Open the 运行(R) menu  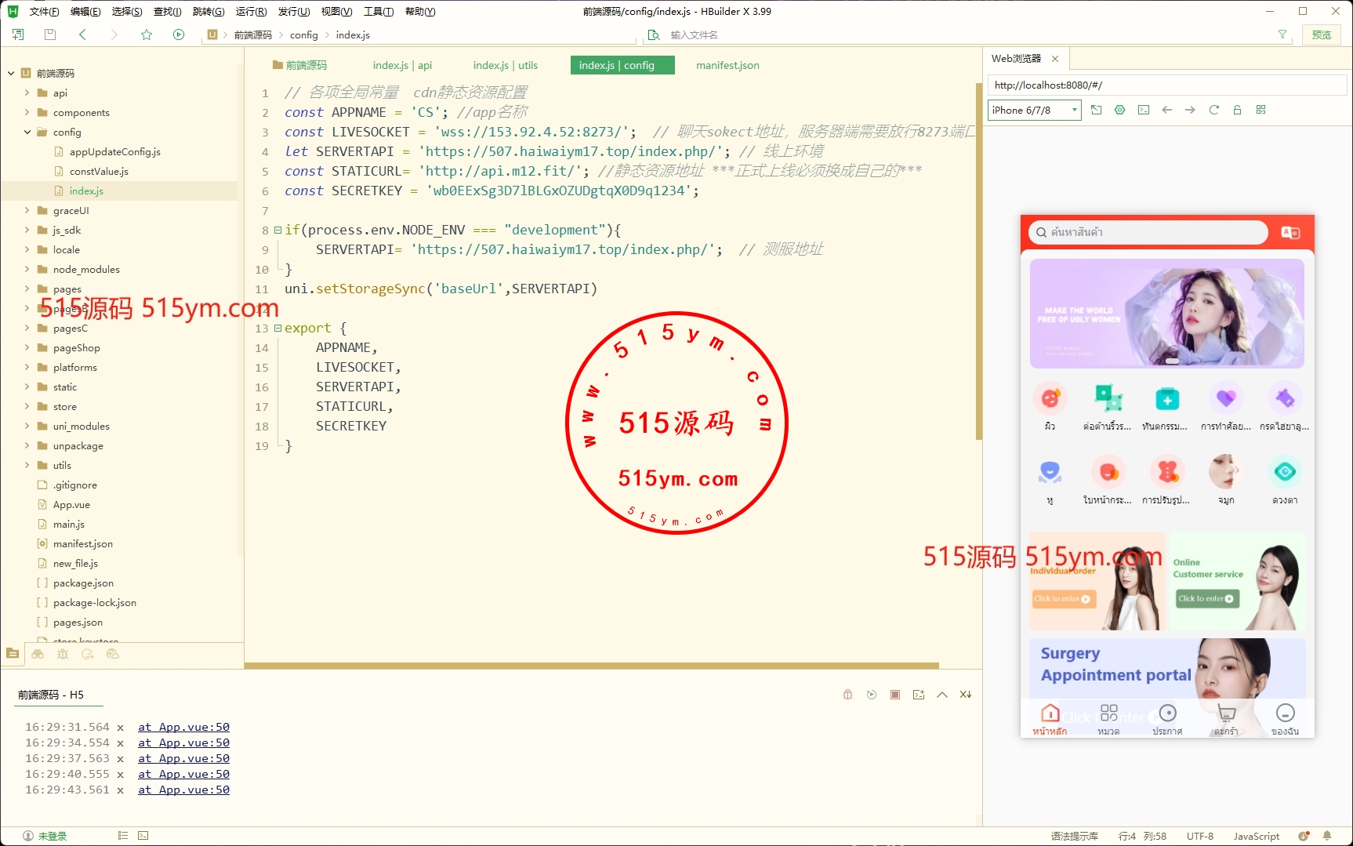click(x=251, y=11)
